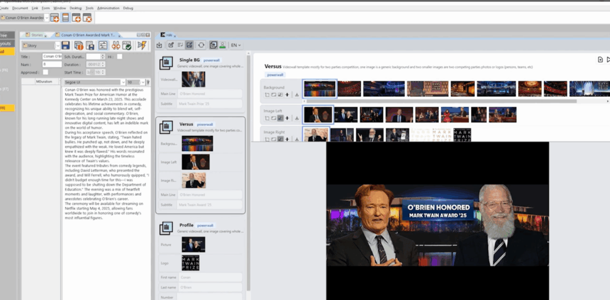Open the Administration menu
Screen dimensions: 610x300
click(x=108, y=8)
